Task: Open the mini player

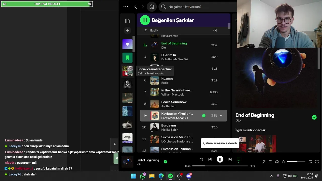Action: pyautogui.click(x=310, y=162)
